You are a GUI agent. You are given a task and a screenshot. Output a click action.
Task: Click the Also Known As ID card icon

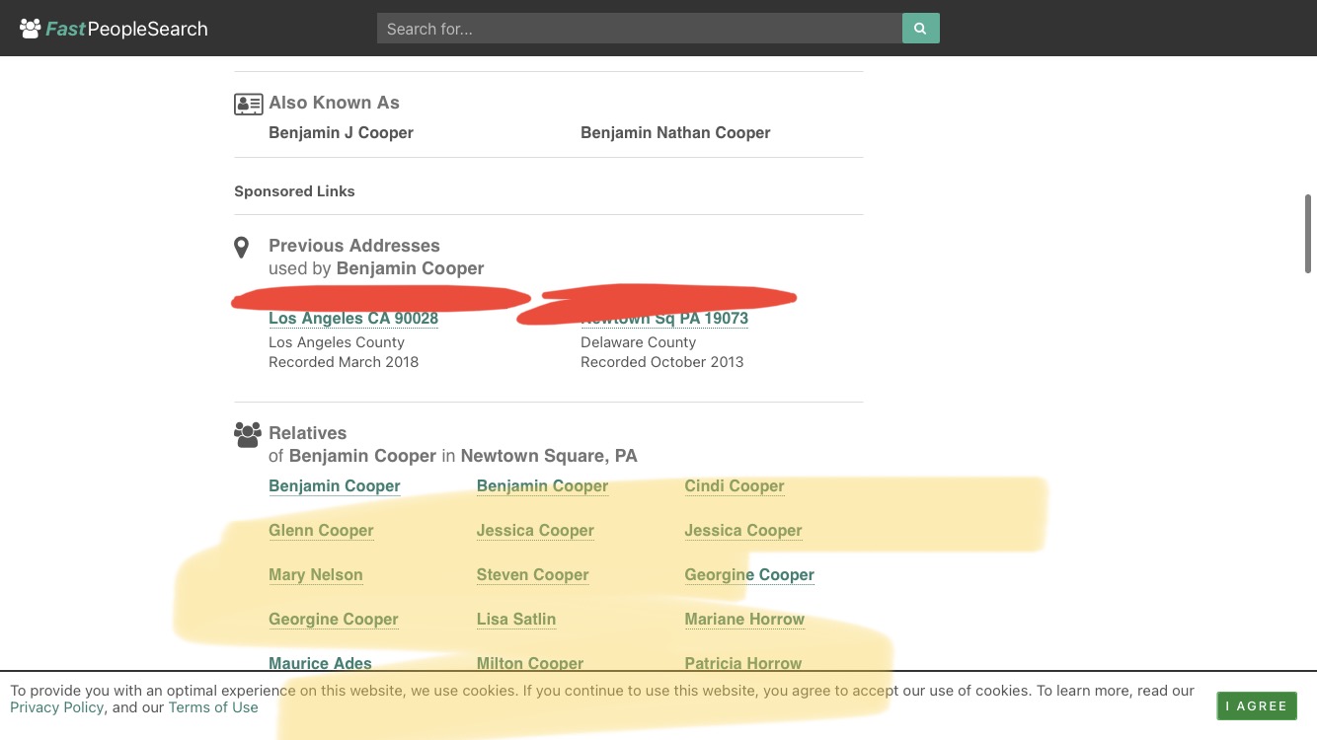point(248,104)
